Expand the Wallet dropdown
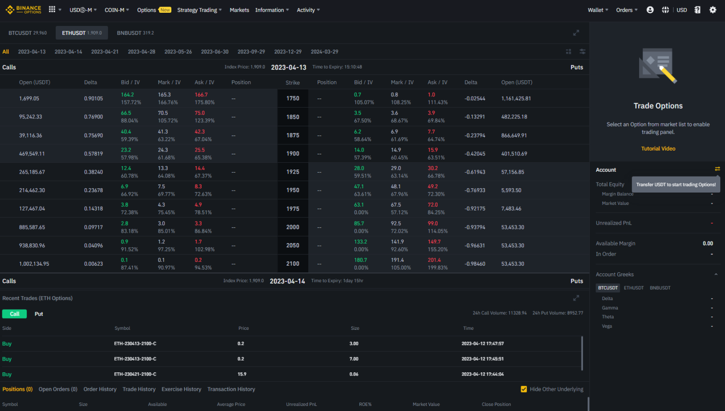The width and height of the screenshot is (725, 411). [x=598, y=9]
